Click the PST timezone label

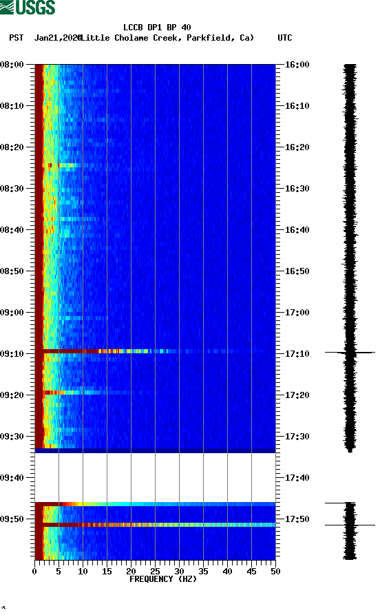click(x=16, y=38)
